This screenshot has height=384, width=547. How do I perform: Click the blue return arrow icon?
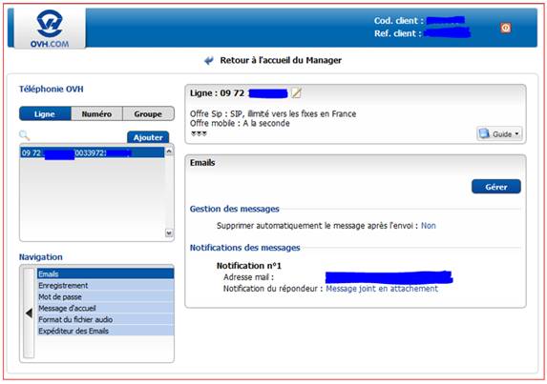tap(209, 61)
